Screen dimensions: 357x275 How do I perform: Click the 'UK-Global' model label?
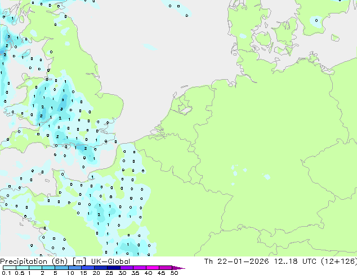click(x=110, y=262)
